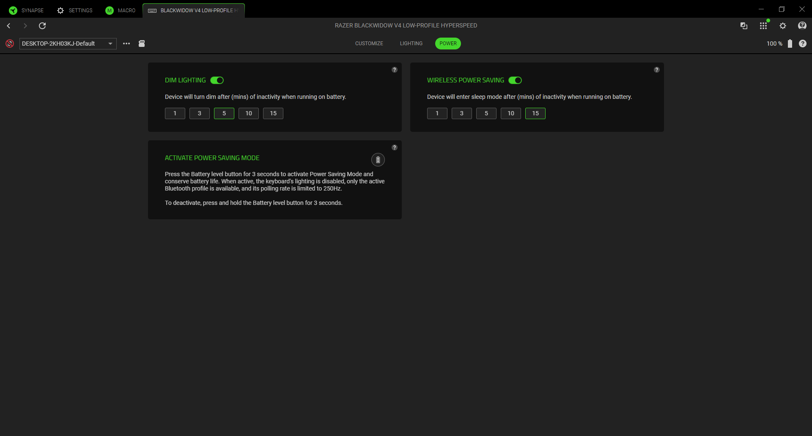Go forward to next page

click(x=25, y=26)
